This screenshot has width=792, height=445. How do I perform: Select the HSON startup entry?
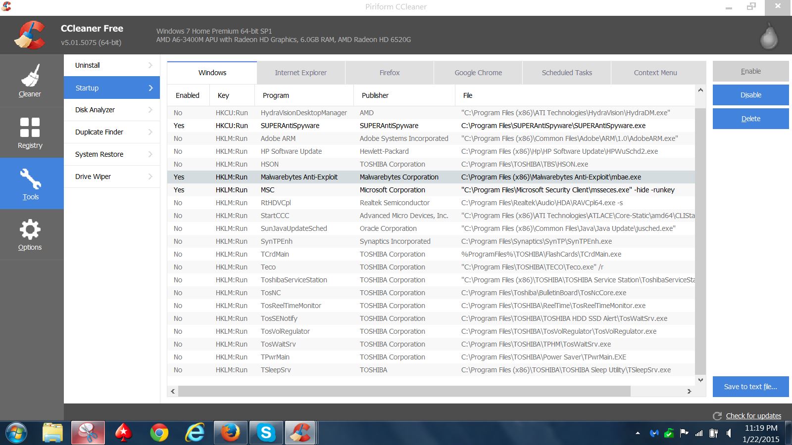coord(431,164)
